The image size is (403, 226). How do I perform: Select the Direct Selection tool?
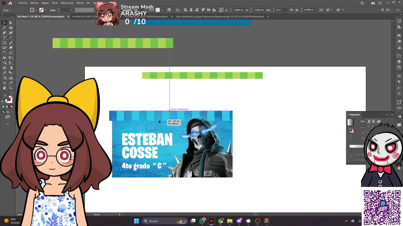11,23
